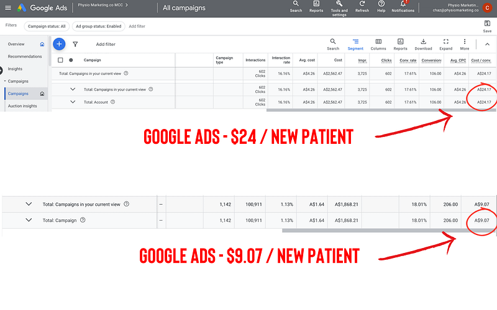Open Tools and settings

pyautogui.click(x=339, y=8)
